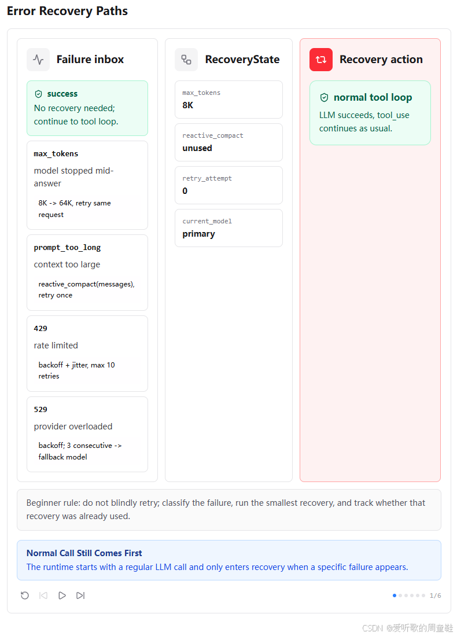The height and width of the screenshot is (636, 457).
Task: Select the first active pagination dot
Action: tap(395, 595)
